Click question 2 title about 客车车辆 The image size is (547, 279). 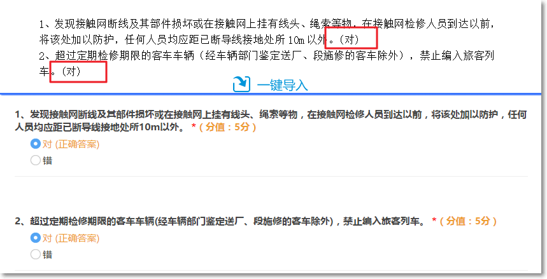pos(220,221)
